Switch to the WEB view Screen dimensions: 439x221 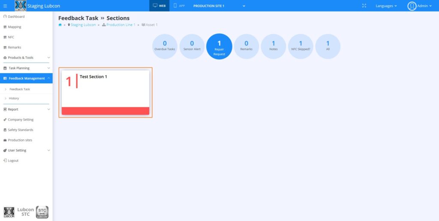coord(159,6)
